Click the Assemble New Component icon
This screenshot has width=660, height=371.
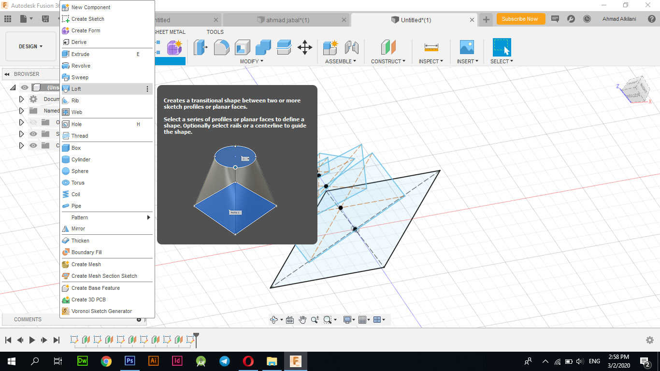330,47
